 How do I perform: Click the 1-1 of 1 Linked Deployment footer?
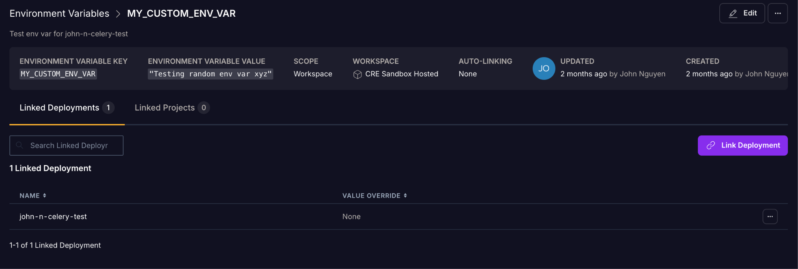click(x=55, y=245)
